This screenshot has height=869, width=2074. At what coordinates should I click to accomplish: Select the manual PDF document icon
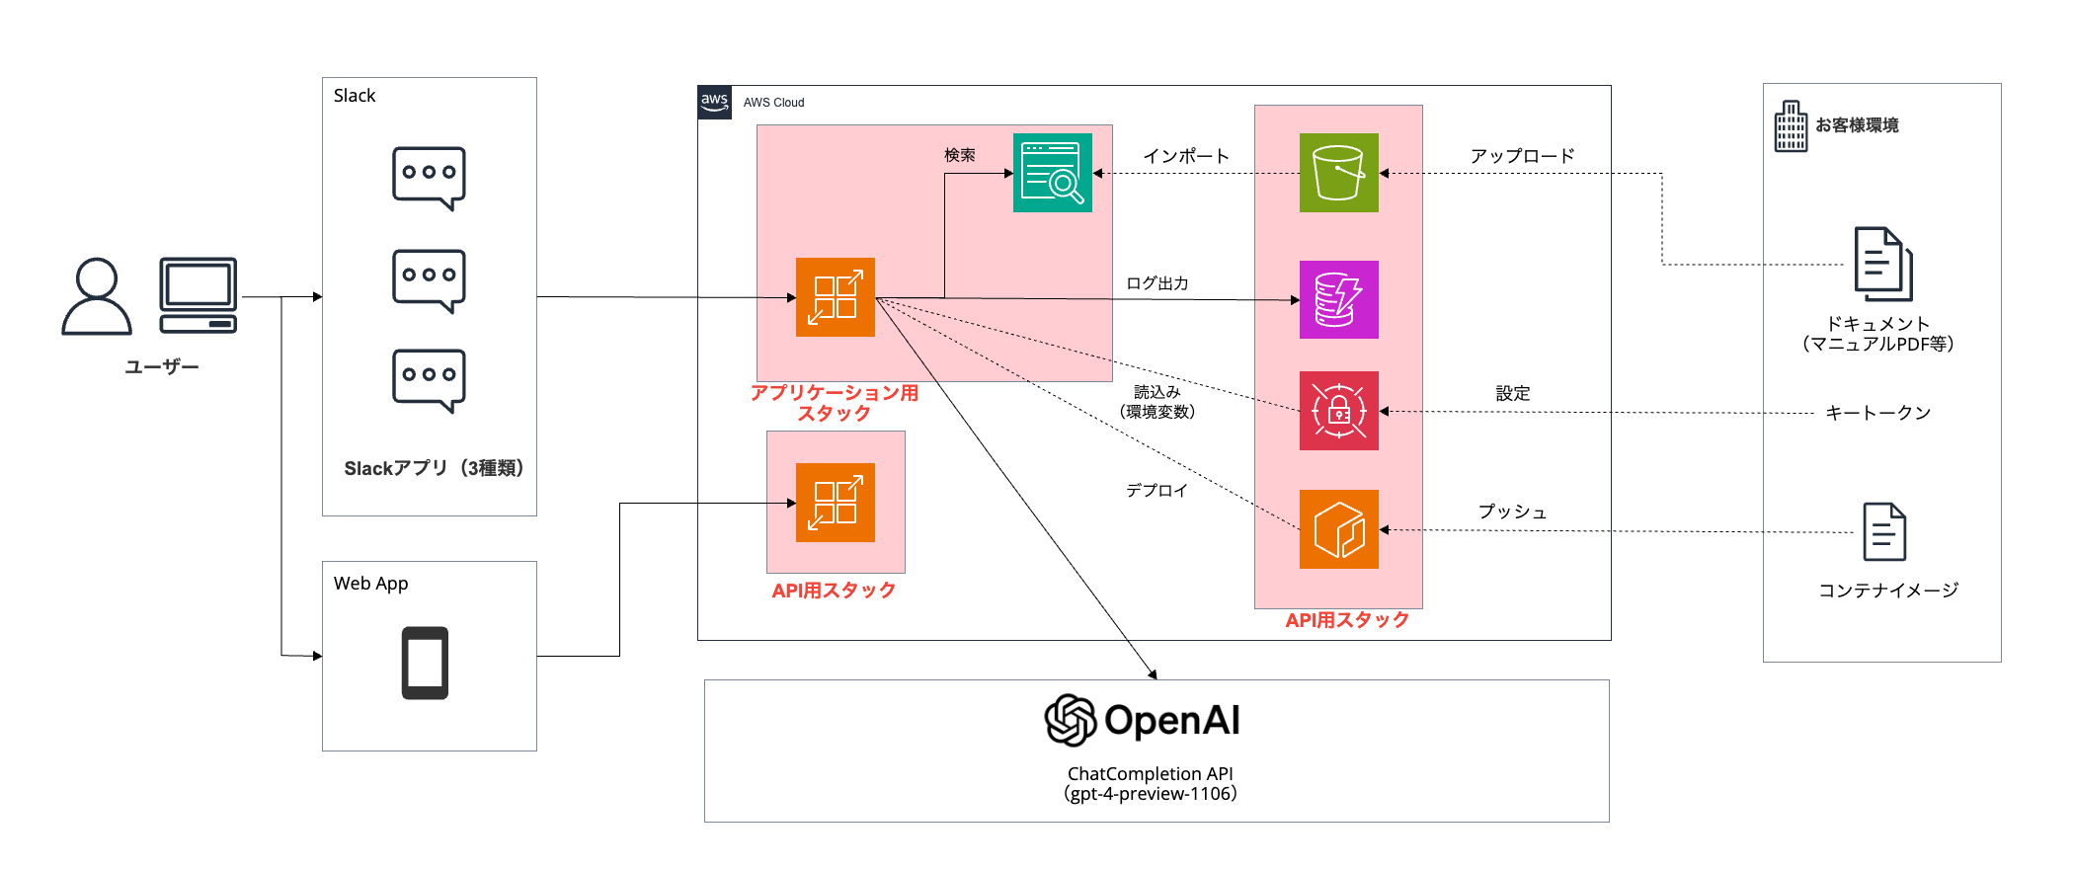pyautogui.click(x=1882, y=265)
